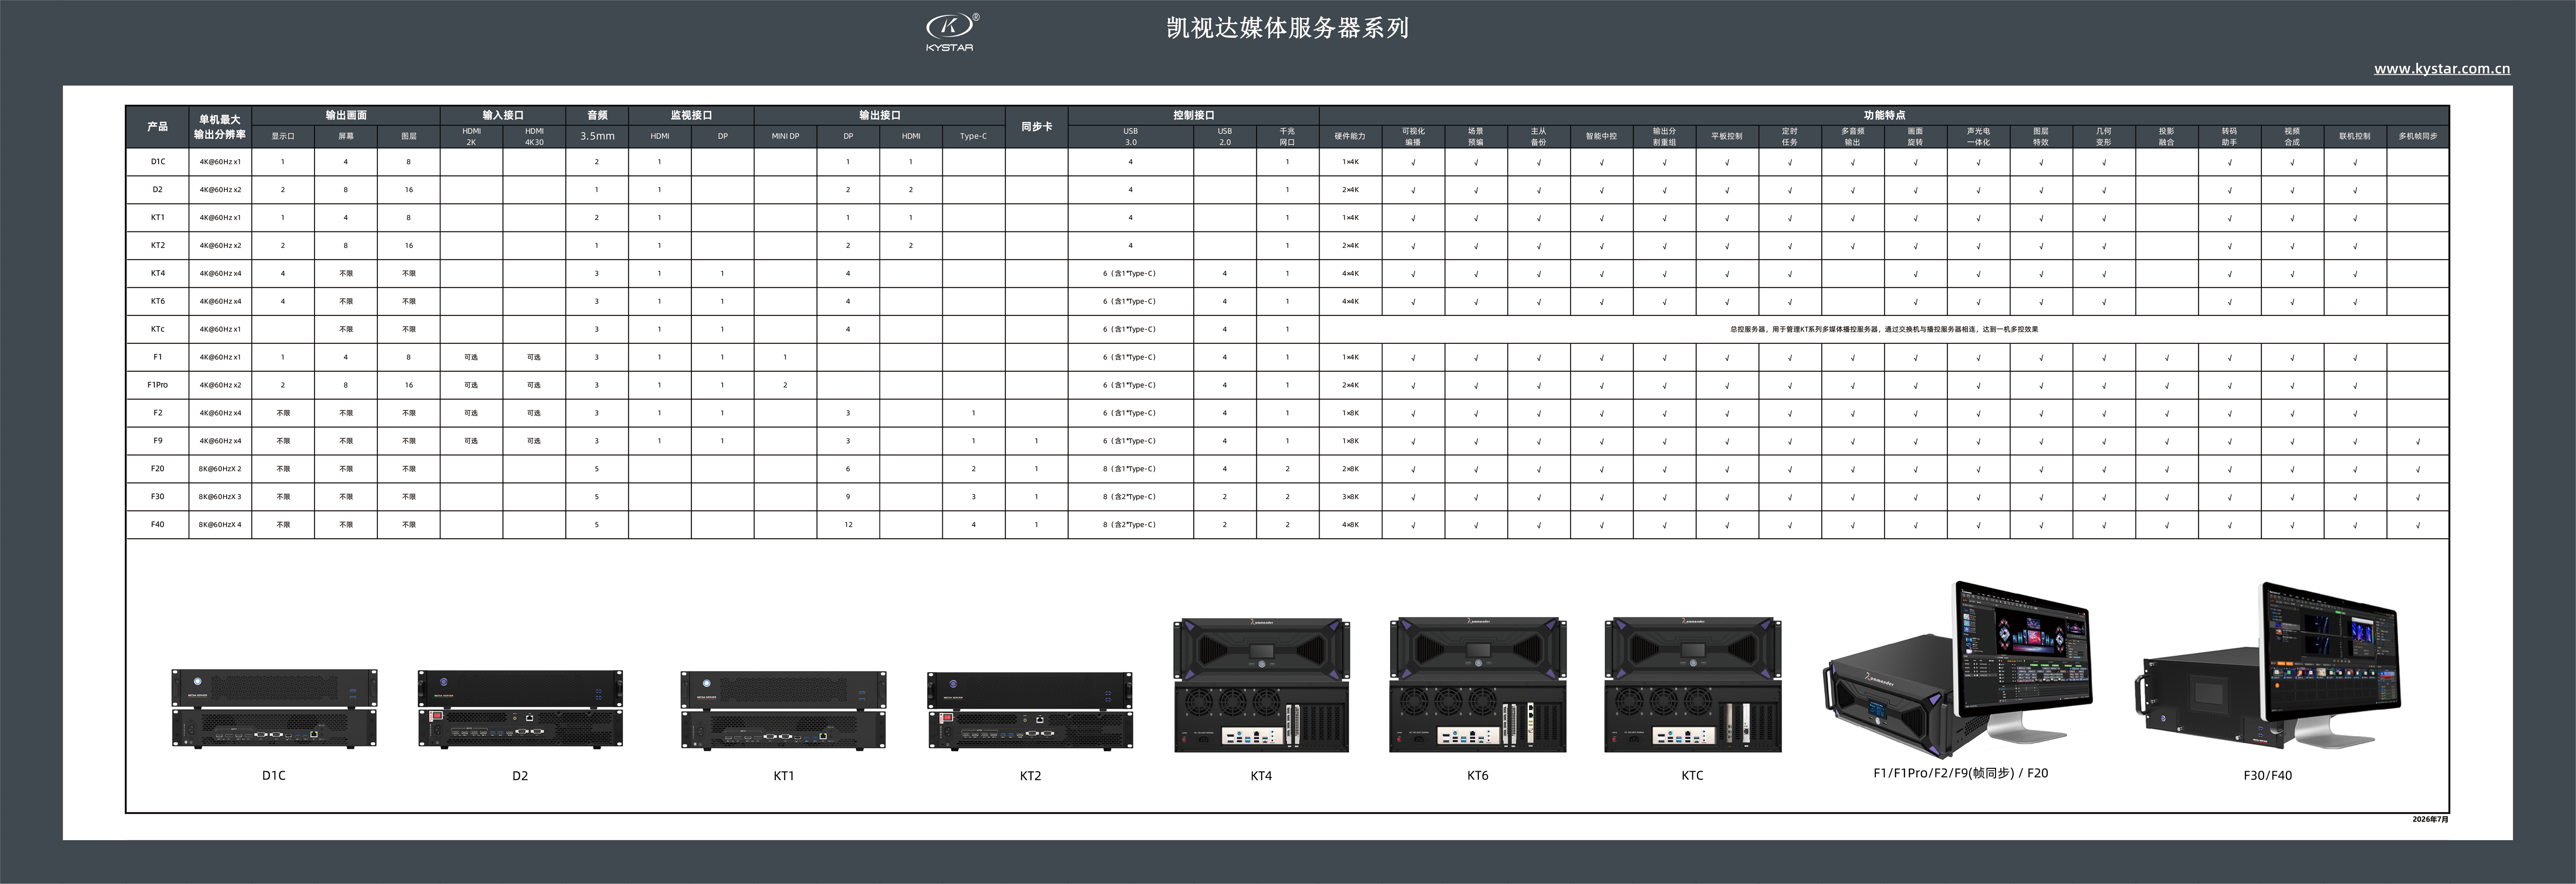Click the '图层特效' feature header
Viewport: 2576px width, 884px height.
pyautogui.click(x=2041, y=136)
